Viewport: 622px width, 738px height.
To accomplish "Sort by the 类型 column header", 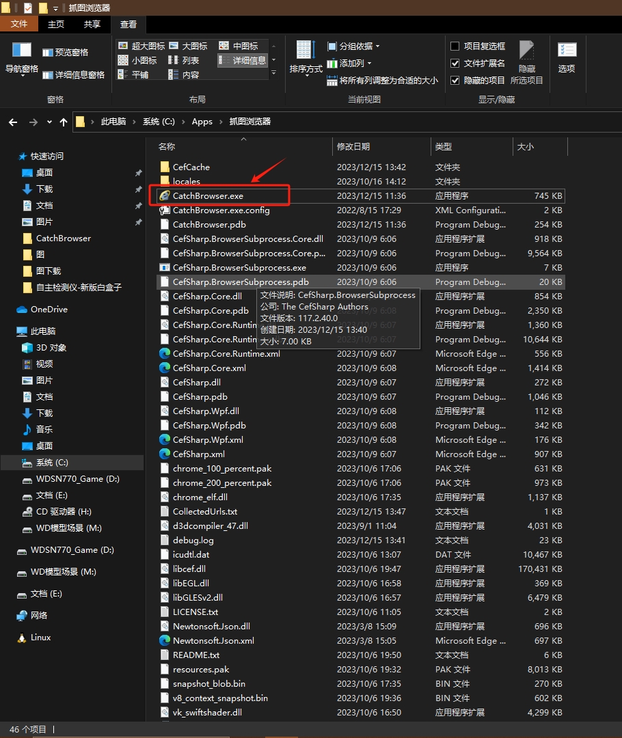I will (472, 147).
